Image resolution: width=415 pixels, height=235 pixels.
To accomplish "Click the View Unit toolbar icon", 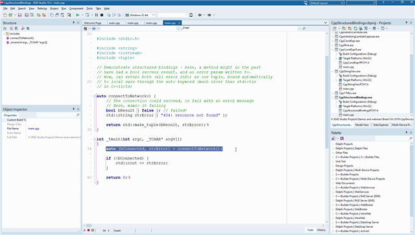I will click(52, 15).
